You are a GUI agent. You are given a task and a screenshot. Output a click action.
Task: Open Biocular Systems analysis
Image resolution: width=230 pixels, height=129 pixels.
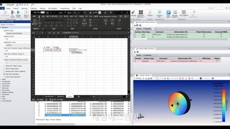(175, 14)
